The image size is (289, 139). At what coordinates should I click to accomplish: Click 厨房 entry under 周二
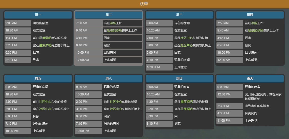122,45
